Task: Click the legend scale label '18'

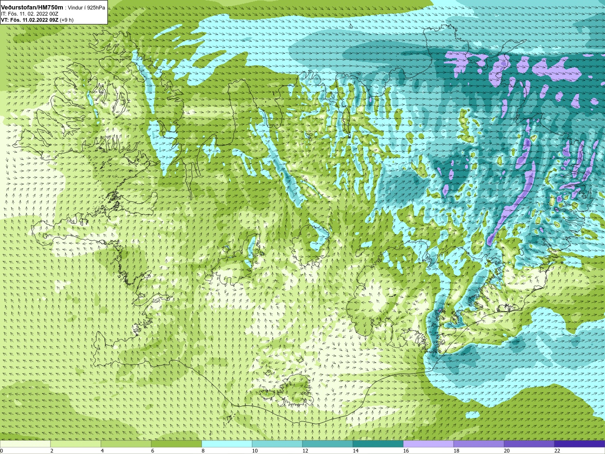Action: (456, 451)
